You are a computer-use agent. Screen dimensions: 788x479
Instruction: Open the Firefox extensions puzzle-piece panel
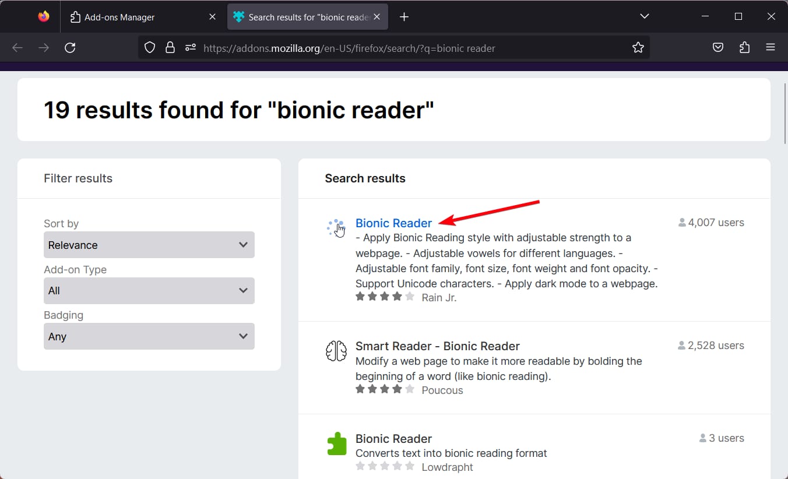(x=744, y=47)
